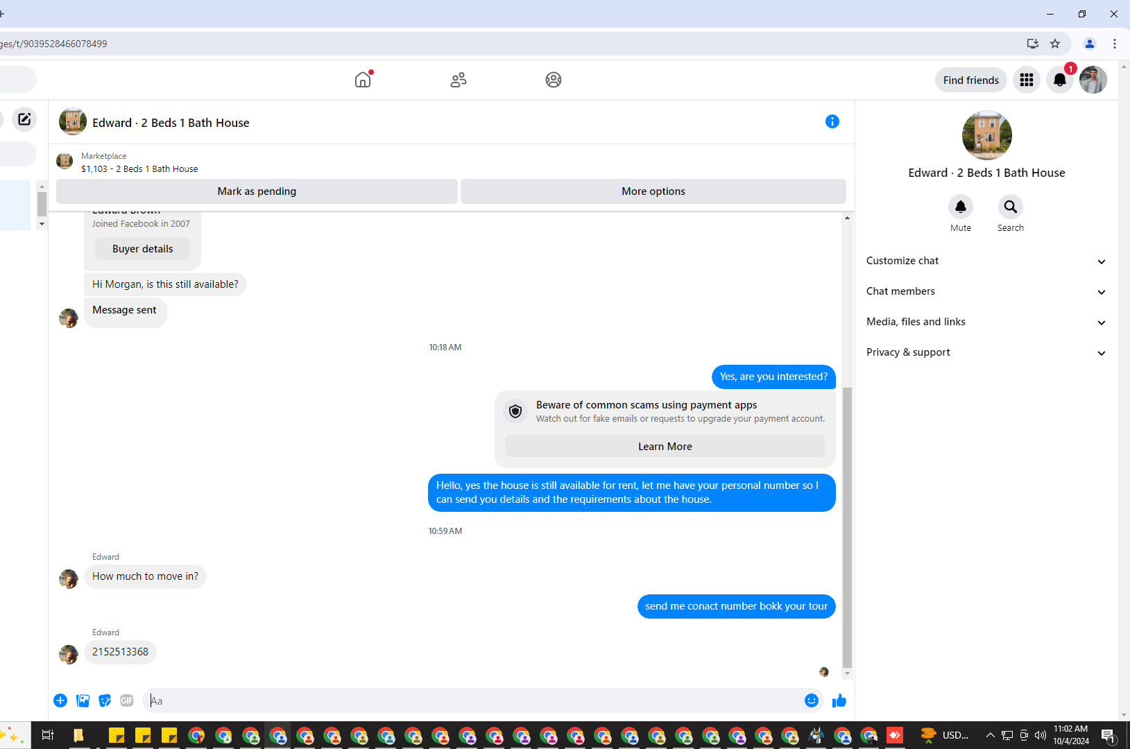
Task: Show hidden system tray icons
Action: coord(990,735)
